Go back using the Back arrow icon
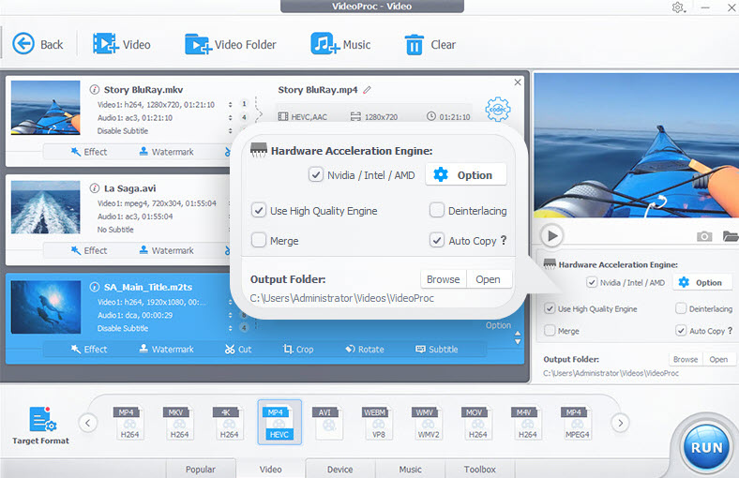The image size is (739, 478). [23, 44]
